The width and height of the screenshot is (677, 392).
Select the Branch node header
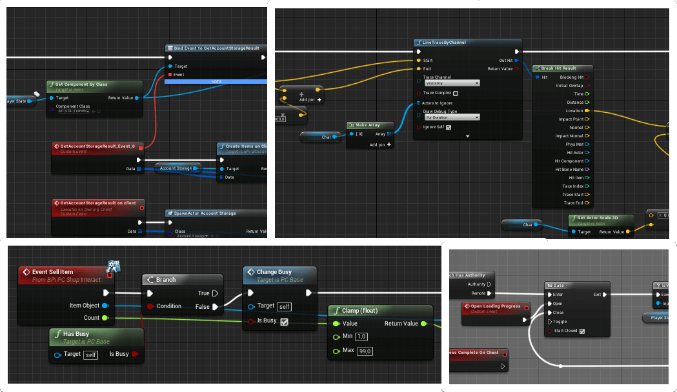[x=183, y=279]
